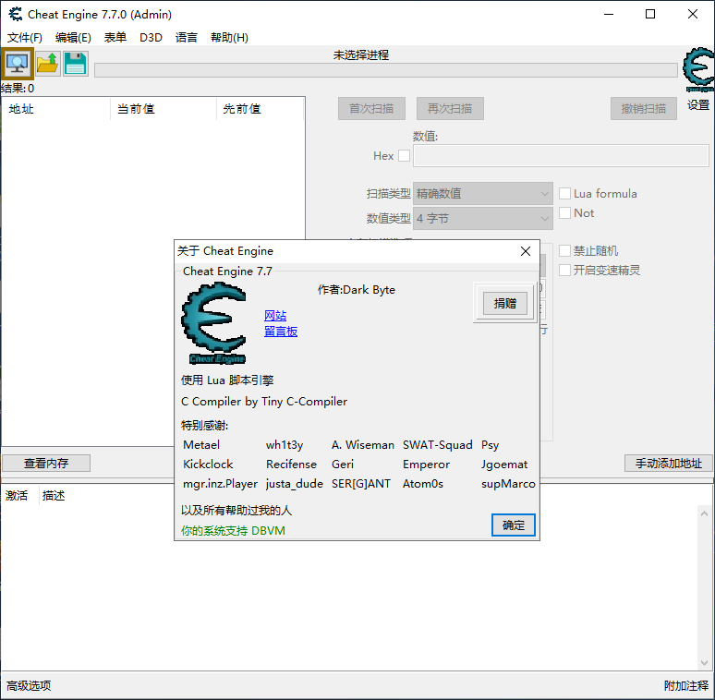Image resolution: width=715 pixels, height=700 pixels.
Task: Toggle the Hex checkbox
Action: point(404,156)
